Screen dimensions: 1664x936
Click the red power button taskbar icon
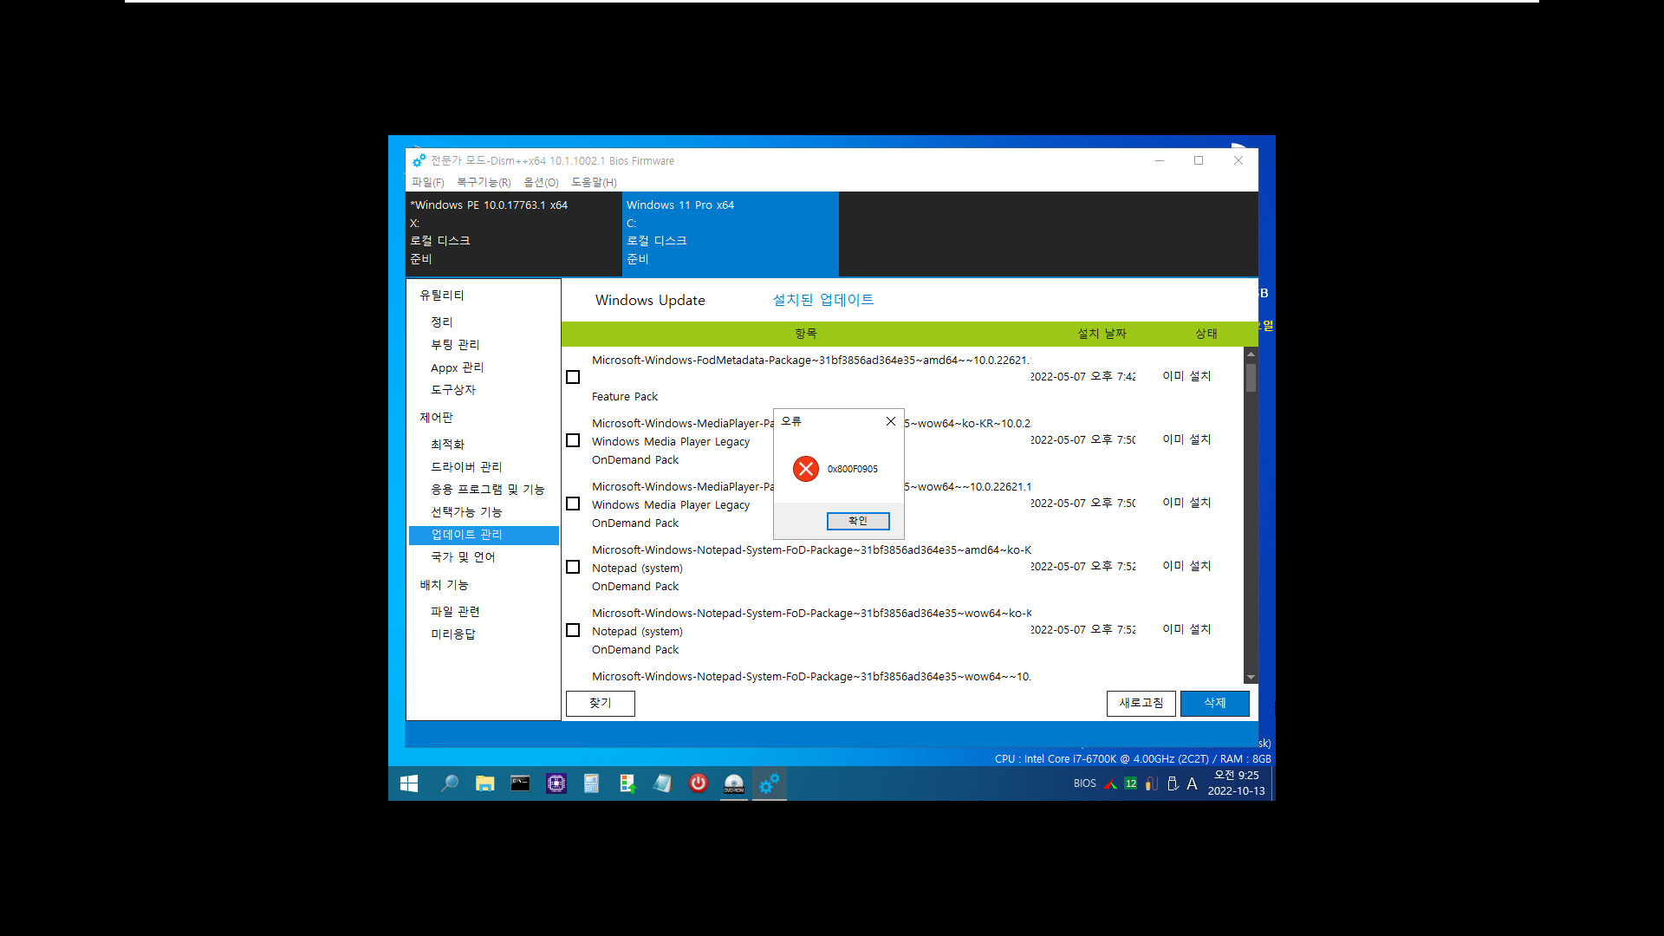point(698,783)
